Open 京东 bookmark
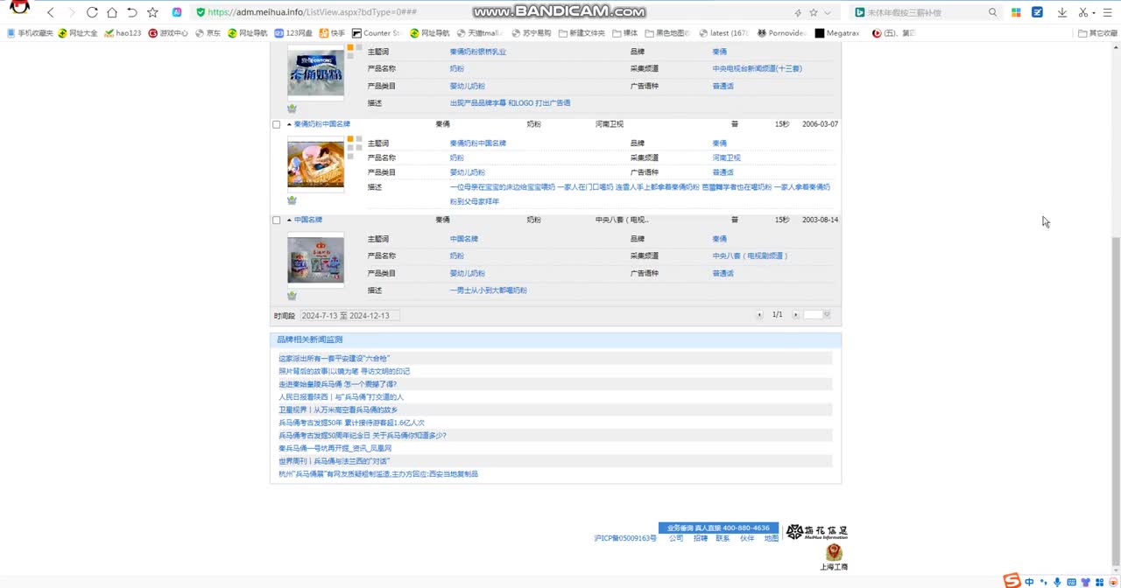The image size is (1121, 588). 208,33
